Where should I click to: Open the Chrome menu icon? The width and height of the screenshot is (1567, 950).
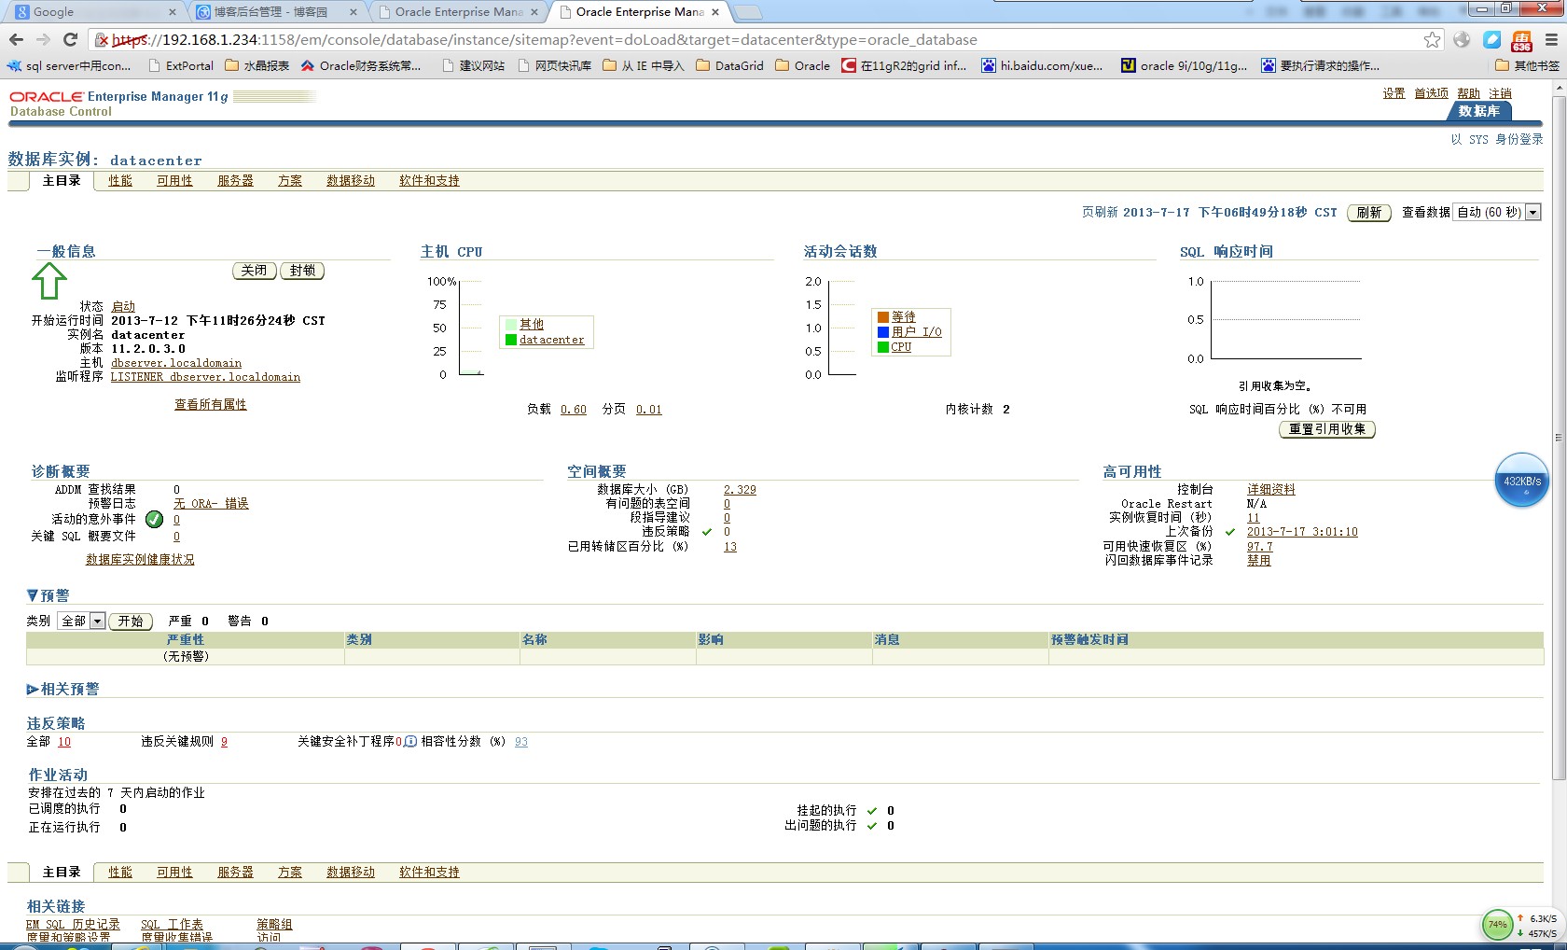coord(1551,39)
